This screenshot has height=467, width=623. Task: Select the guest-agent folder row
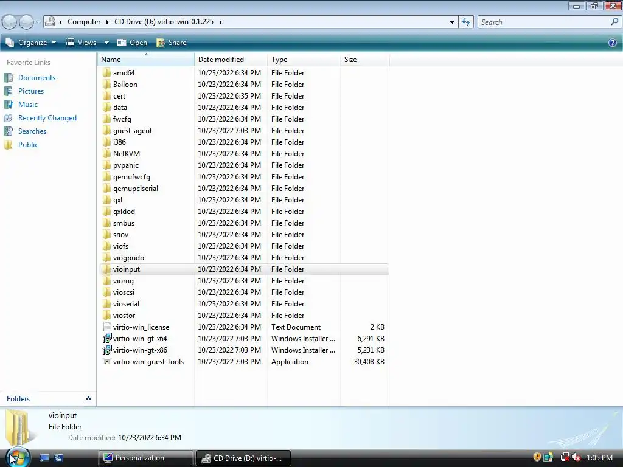click(x=244, y=131)
